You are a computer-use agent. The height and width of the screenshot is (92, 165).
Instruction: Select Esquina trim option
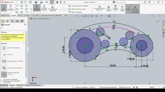[4, 54]
